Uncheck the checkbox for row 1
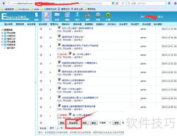The image size is (177, 136). click(41, 116)
